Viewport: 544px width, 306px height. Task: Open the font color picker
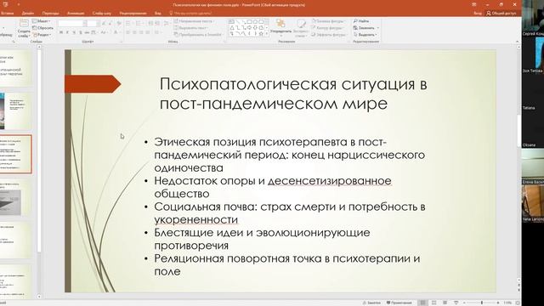(116, 32)
